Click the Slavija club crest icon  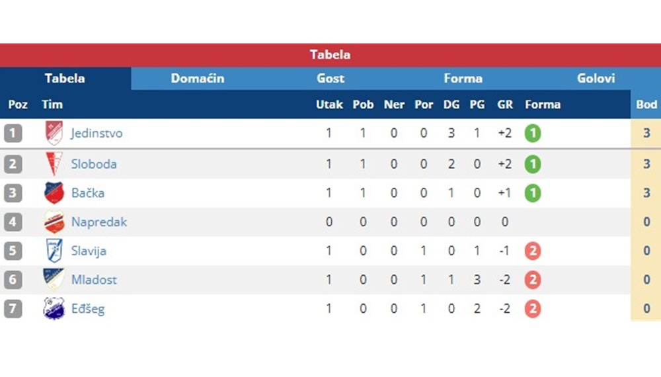click(54, 251)
